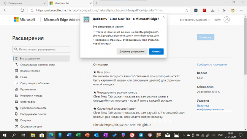Open Mail app from taskbar
Screen dimensions: 247x139
pyautogui.click(x=168, y=135)
